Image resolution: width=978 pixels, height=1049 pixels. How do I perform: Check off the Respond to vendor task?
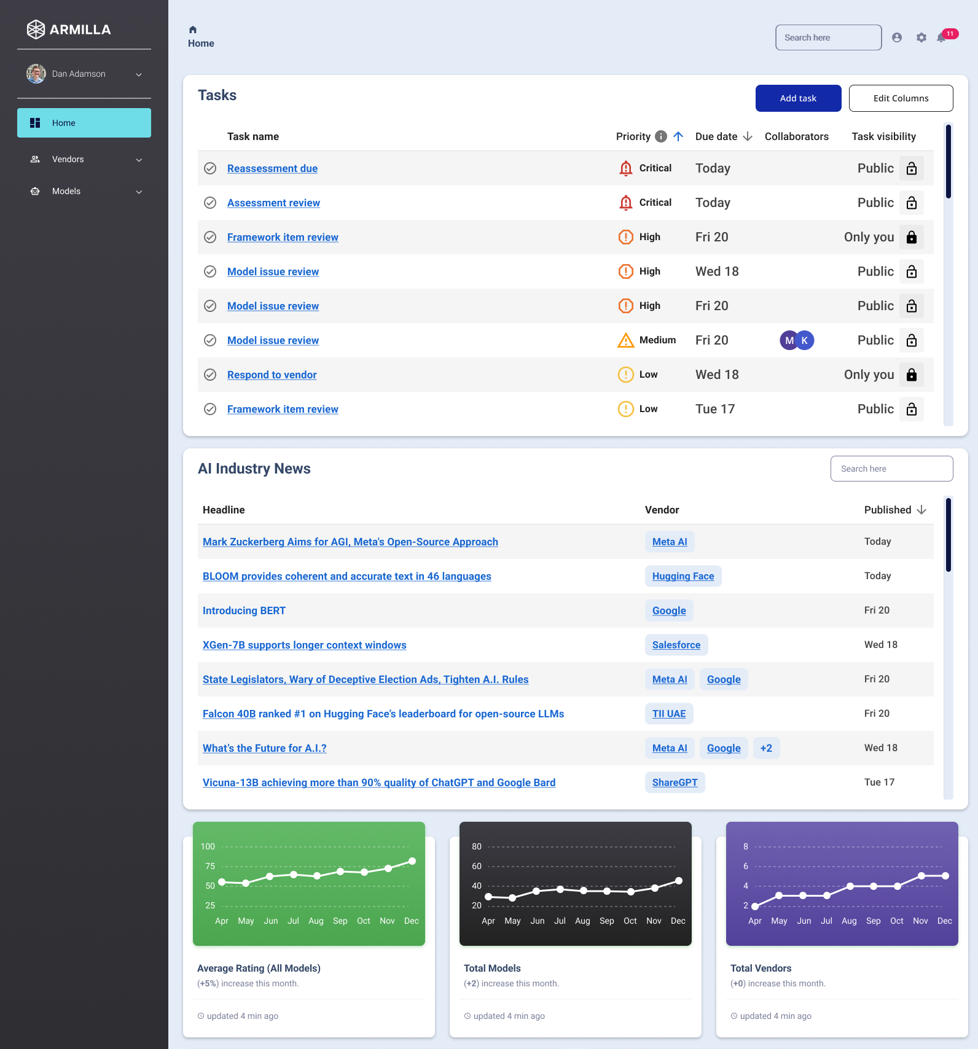[x=210, y=375]
